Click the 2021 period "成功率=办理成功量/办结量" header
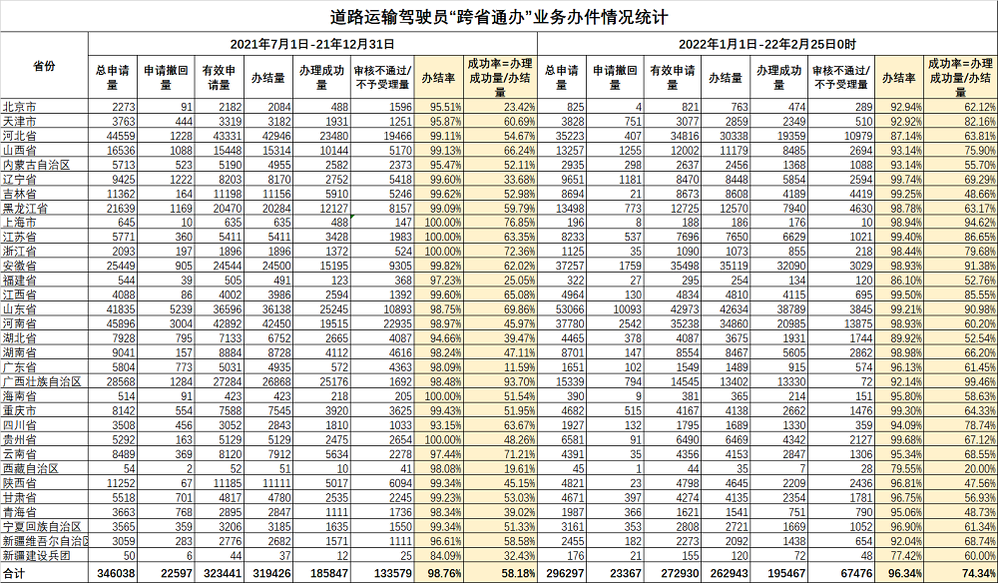 pos(500,77)
